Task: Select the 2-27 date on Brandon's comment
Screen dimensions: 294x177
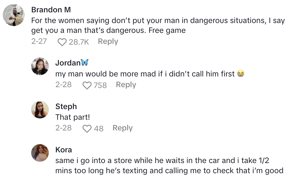Action: pyautogui.click(x=39, y=42)
